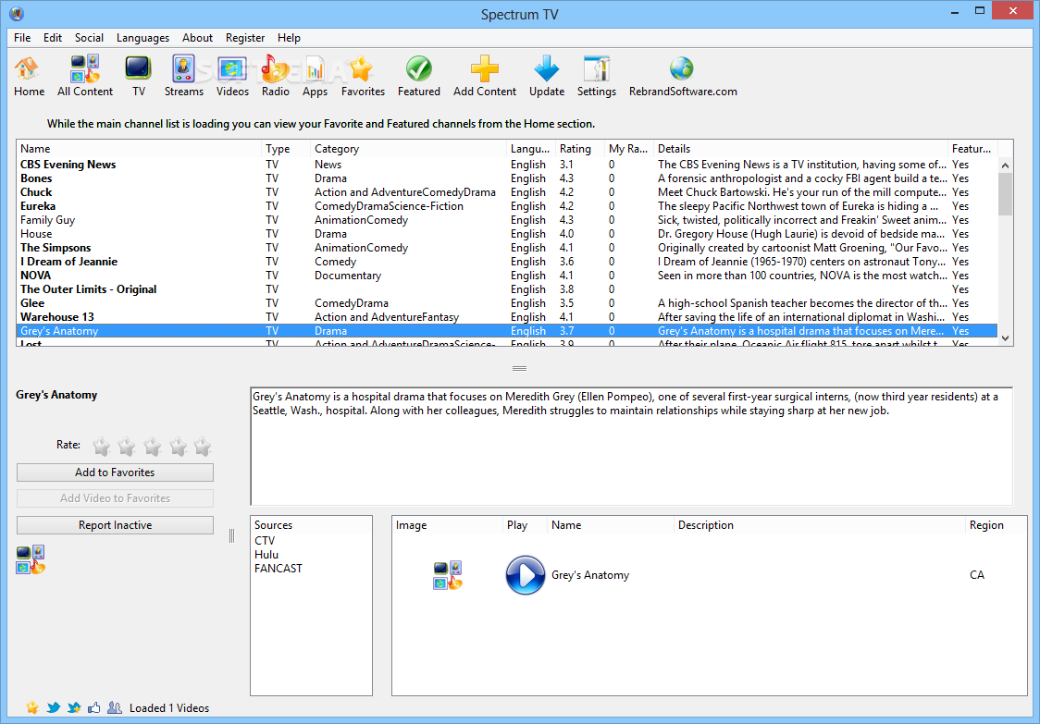Go to the Home section
1040x724 pixels.
point(29,76)
